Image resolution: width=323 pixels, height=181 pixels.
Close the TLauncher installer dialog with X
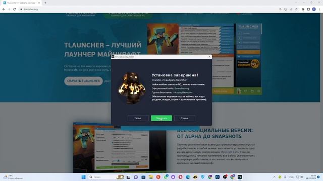(x=209, y=57)
